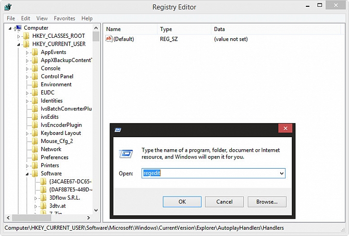Click the Name column header
Viewport: 349px width, 236px height.
(131, 29)
